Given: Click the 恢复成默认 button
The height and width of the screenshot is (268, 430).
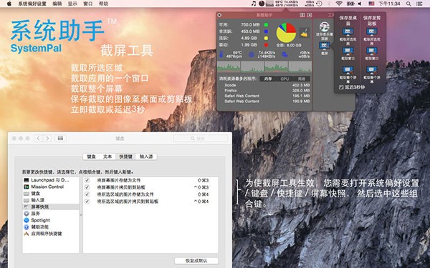Looking at the screenshot, I should tap(196, 261).
